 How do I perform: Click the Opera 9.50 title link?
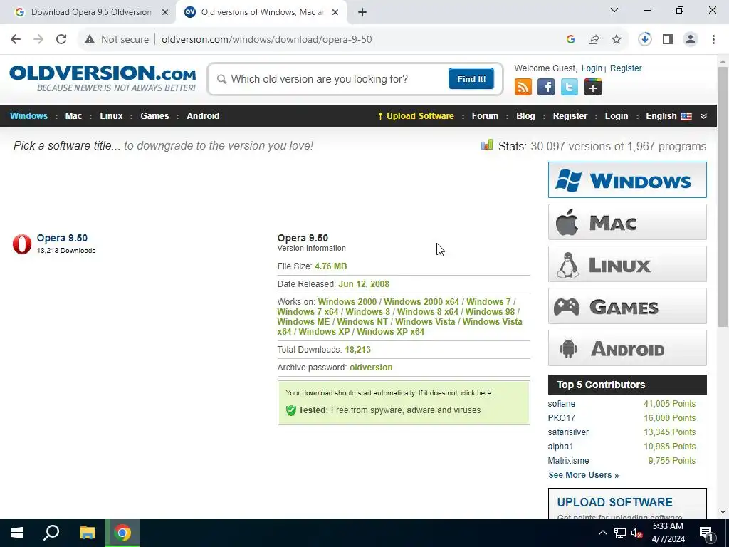tap(63, 238)
